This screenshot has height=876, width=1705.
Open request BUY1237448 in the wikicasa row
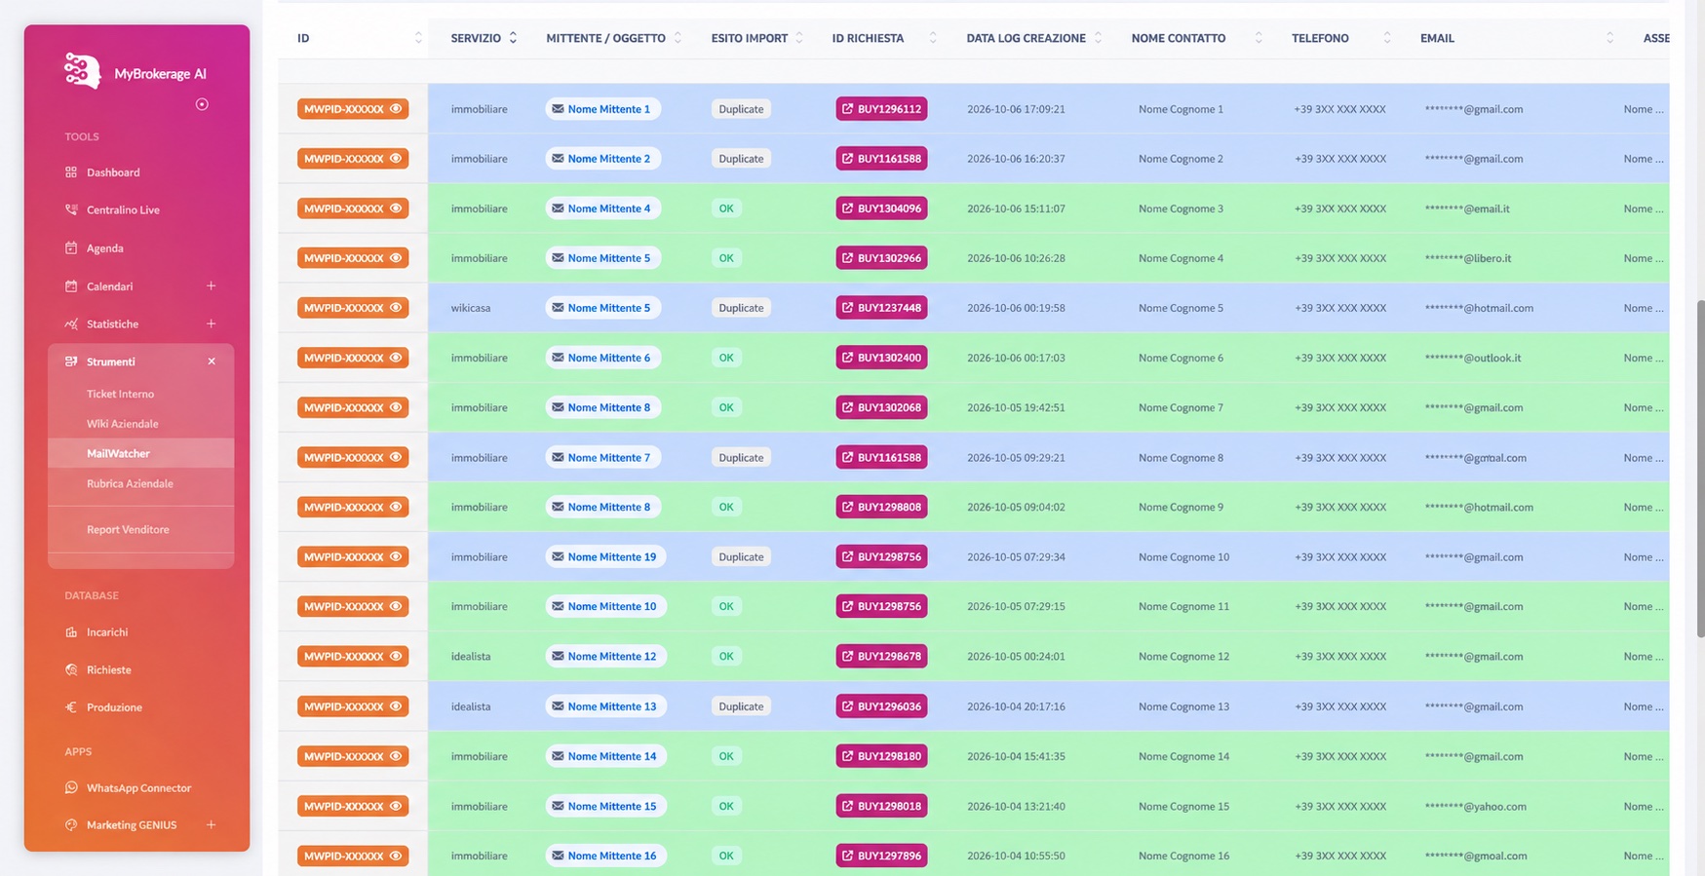(x=881, y=308)
